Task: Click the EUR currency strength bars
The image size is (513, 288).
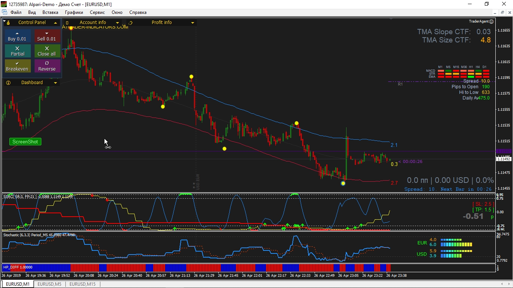Action: click(456, 242)
